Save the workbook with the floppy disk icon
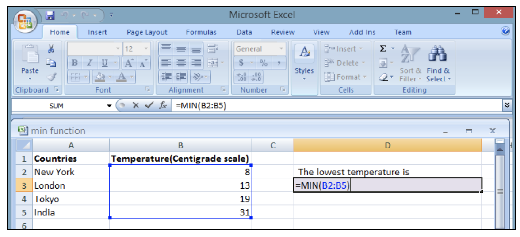Screen dimensions: 520x237 pyautogui.click(x=50, y=15)
